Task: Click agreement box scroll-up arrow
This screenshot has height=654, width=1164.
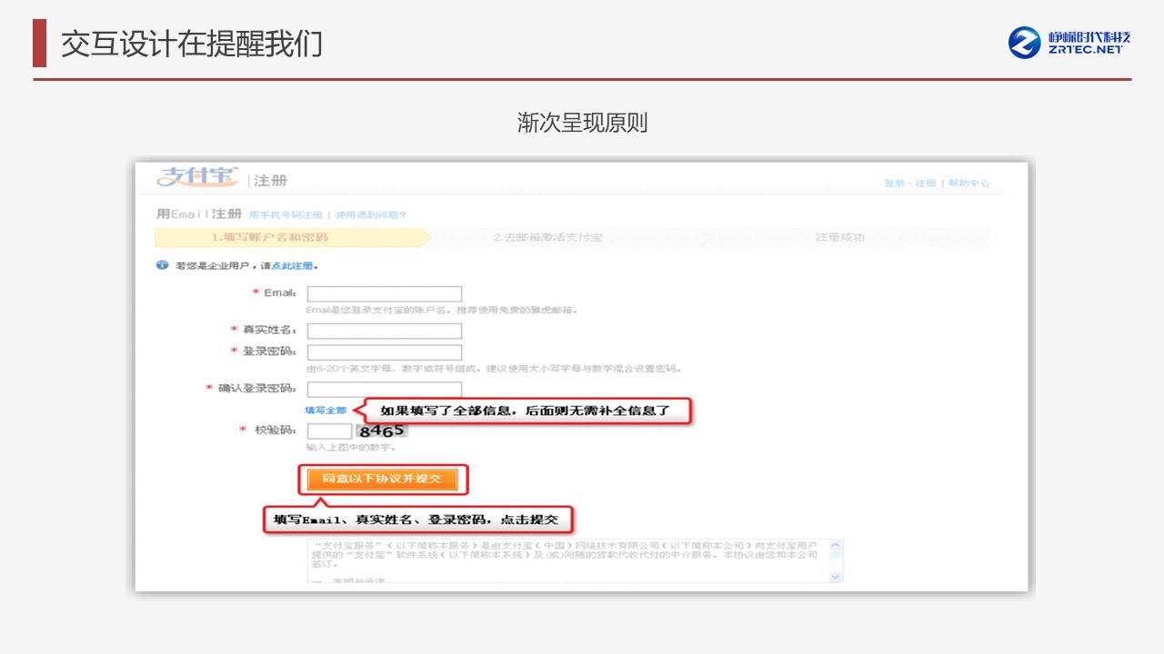Action: point(836,547)
